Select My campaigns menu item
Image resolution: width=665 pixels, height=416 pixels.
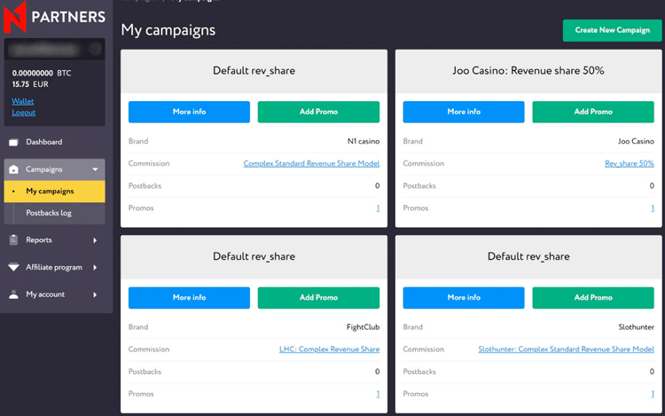tap(55, 192)
